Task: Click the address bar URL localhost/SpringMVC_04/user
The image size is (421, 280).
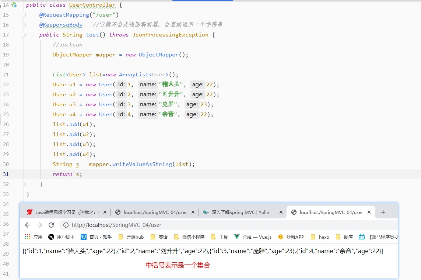Action: click(116, 225)
